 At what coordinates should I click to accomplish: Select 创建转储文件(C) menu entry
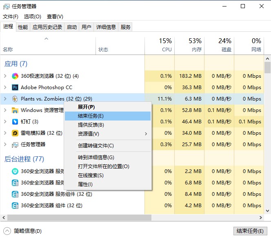tap(108, 146)
